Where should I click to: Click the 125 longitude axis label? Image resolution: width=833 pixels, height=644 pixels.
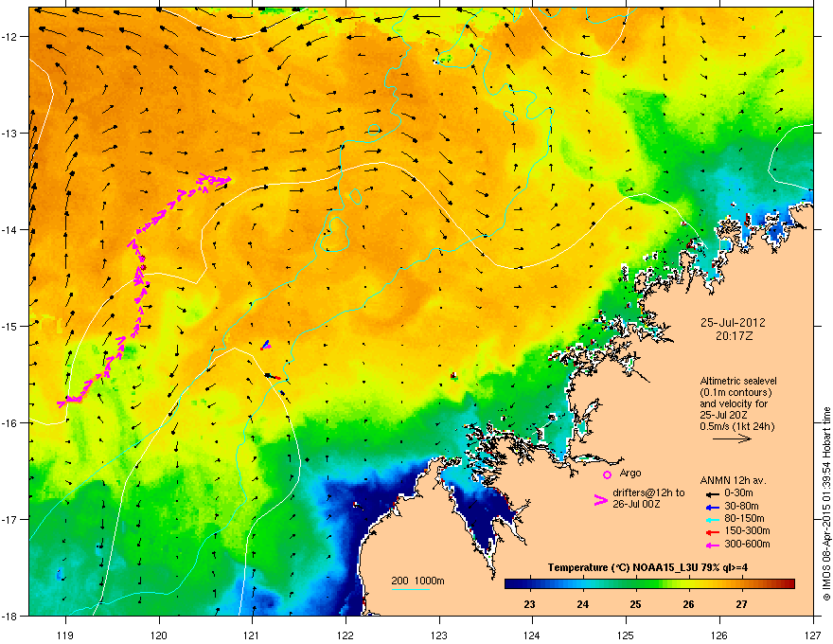pos(626,635)
